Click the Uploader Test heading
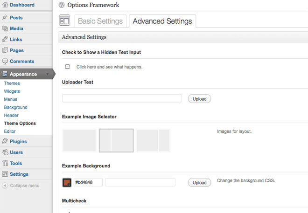 point(77,82)
